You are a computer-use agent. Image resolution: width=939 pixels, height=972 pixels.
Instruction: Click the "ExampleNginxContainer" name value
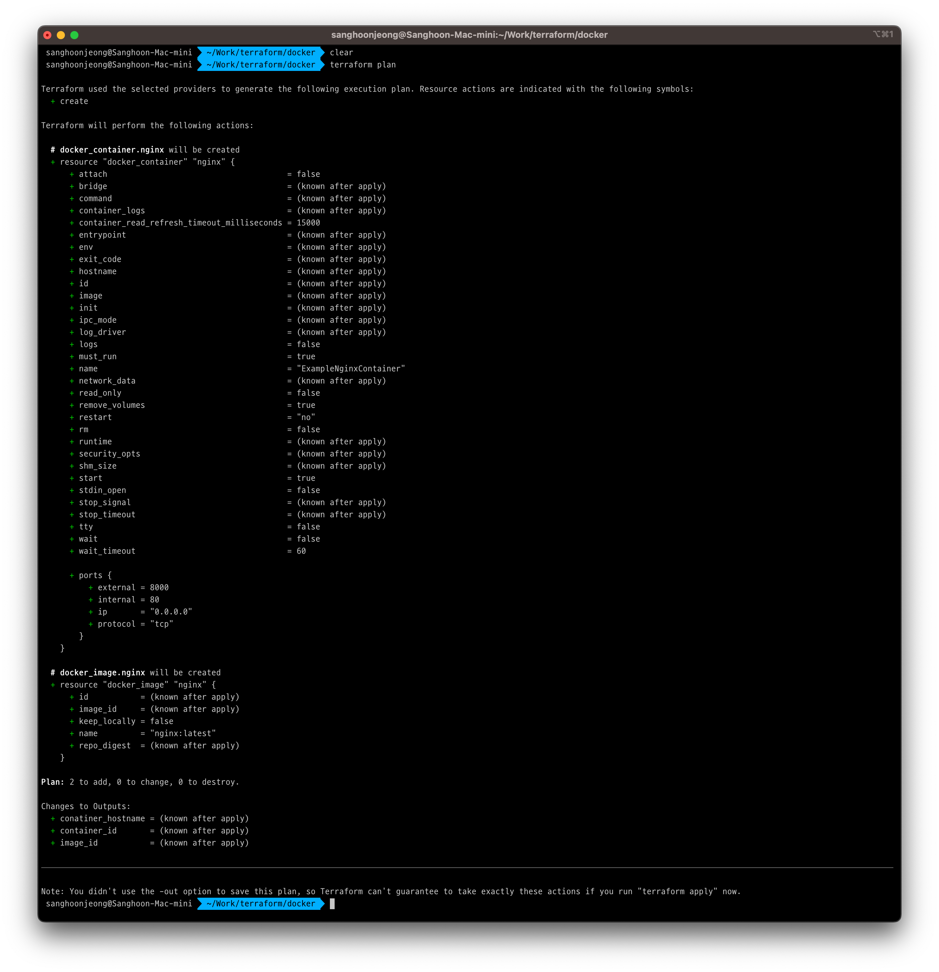tap(351, 368)
